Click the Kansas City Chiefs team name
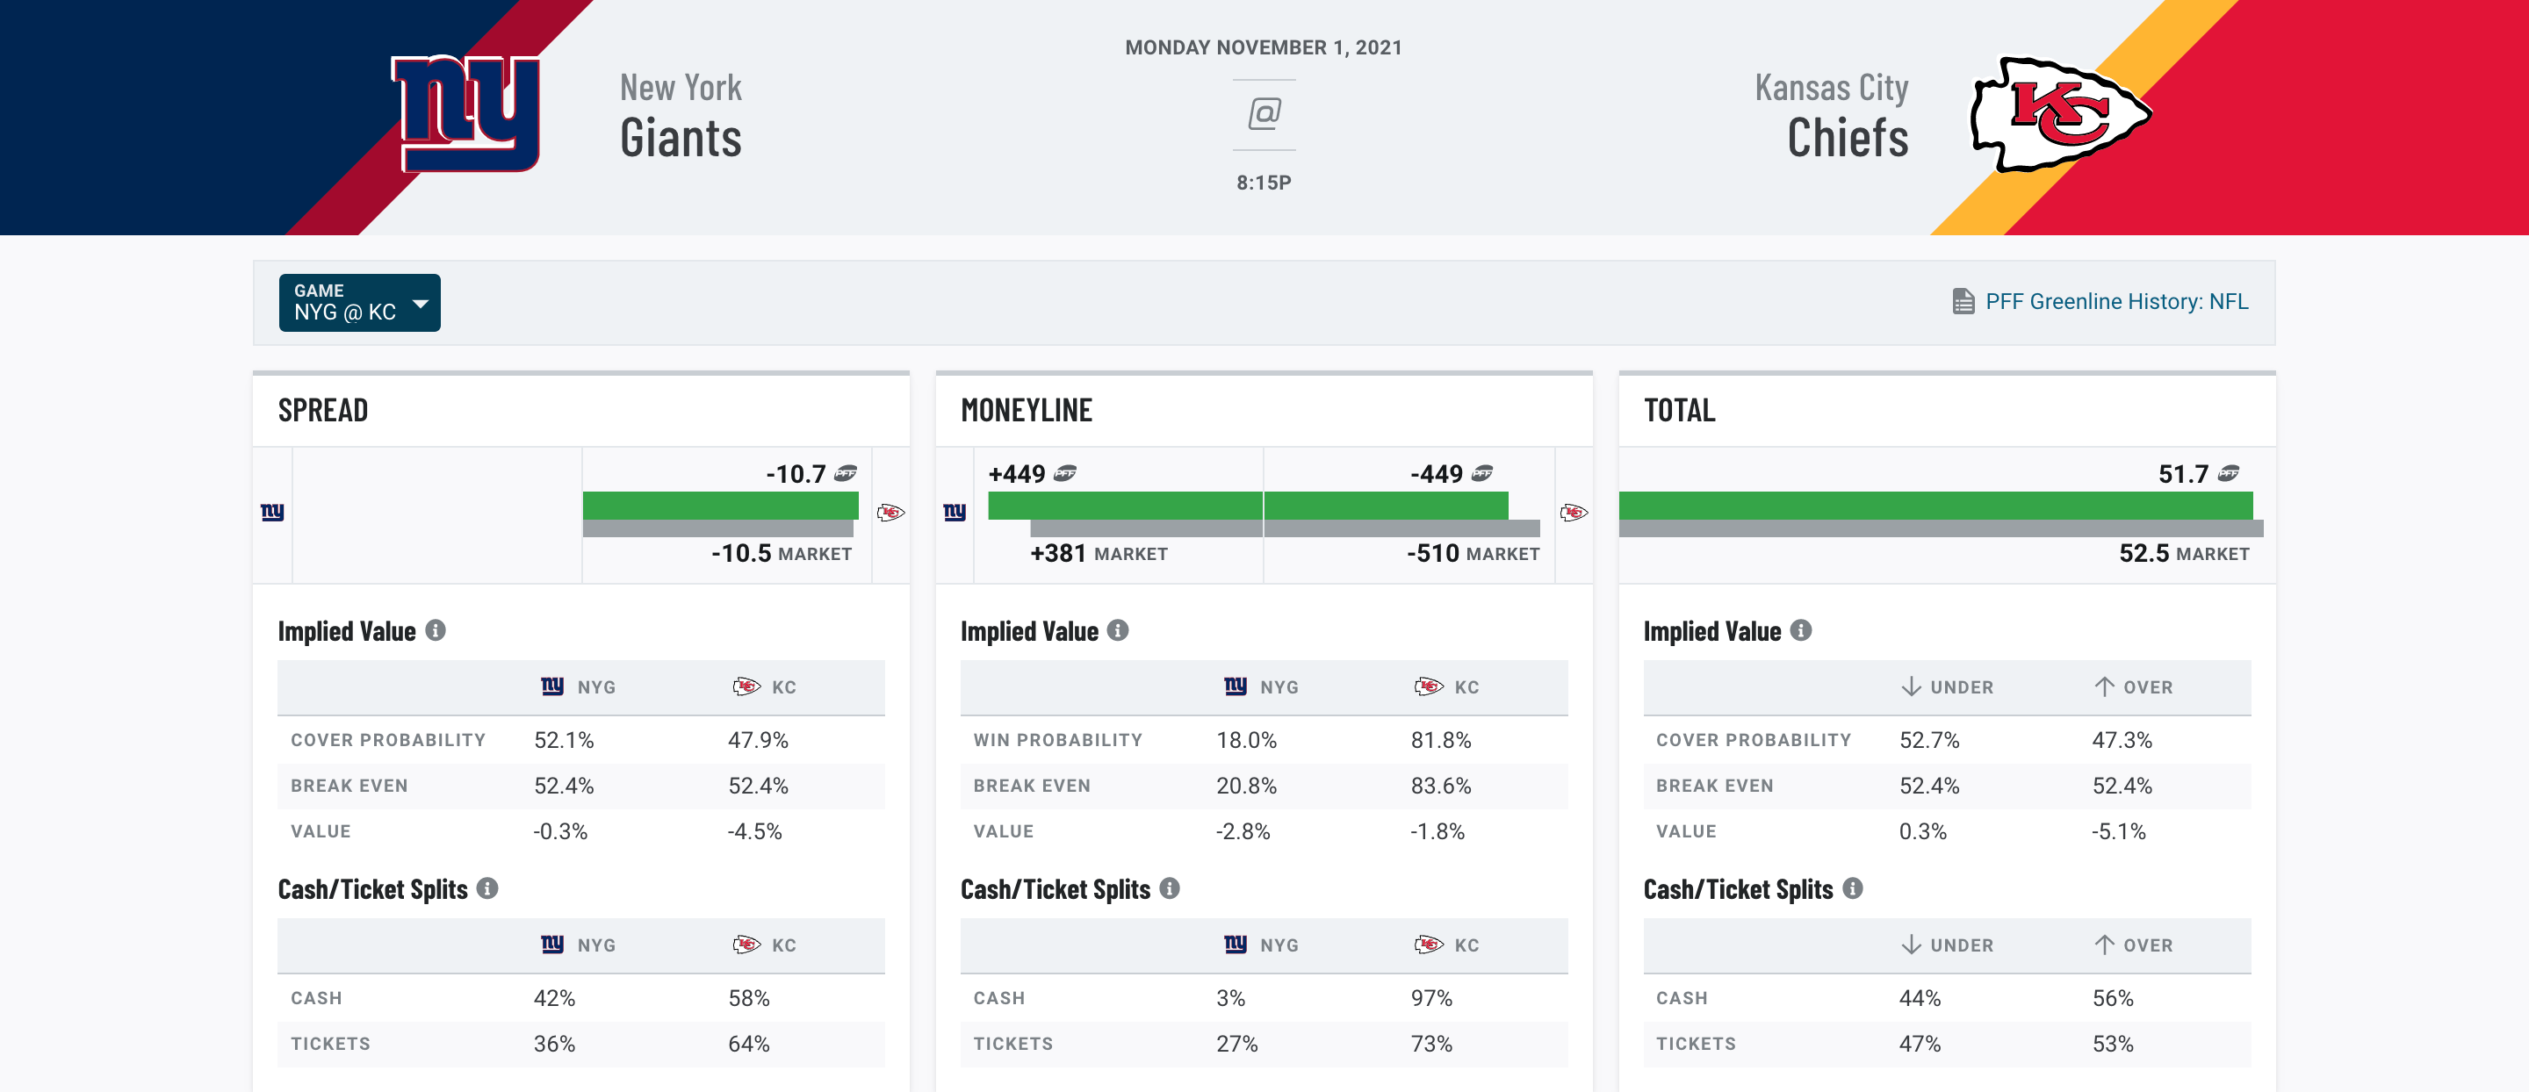The image size is (2529, 1092). [x=1832, y=116]
